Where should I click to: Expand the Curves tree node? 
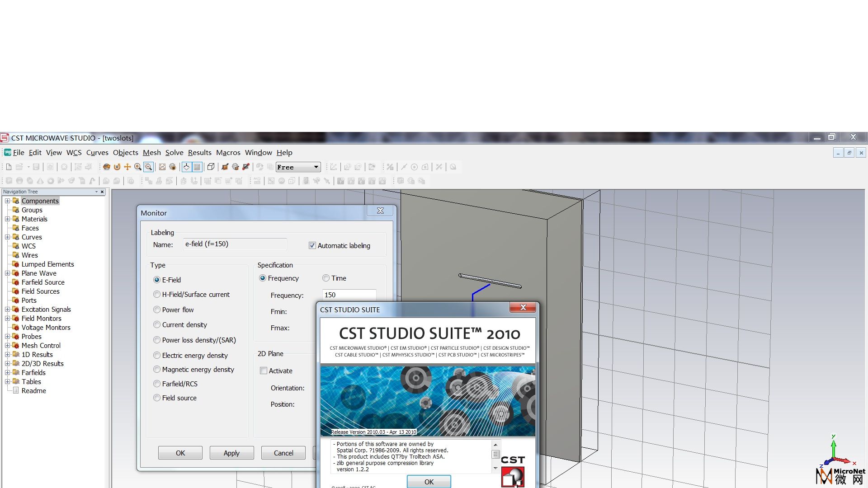pos(7,237)
